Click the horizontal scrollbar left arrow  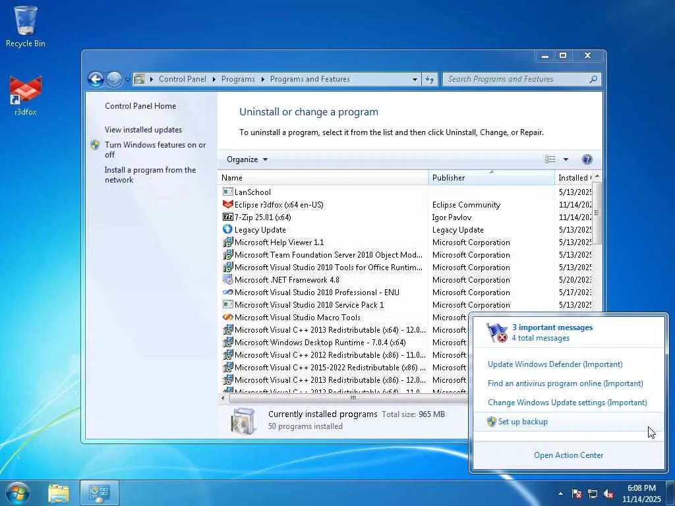click(223, 398)
